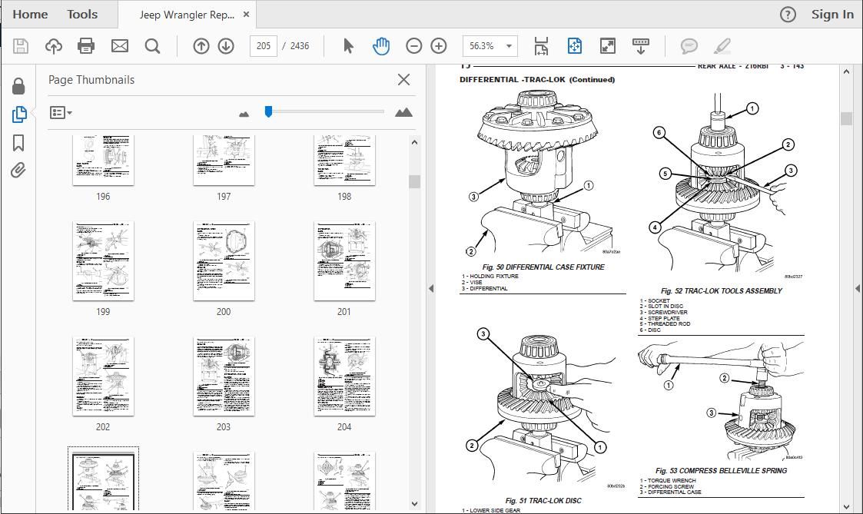
Task: Go to next page arrow
Action: [226, 45]
